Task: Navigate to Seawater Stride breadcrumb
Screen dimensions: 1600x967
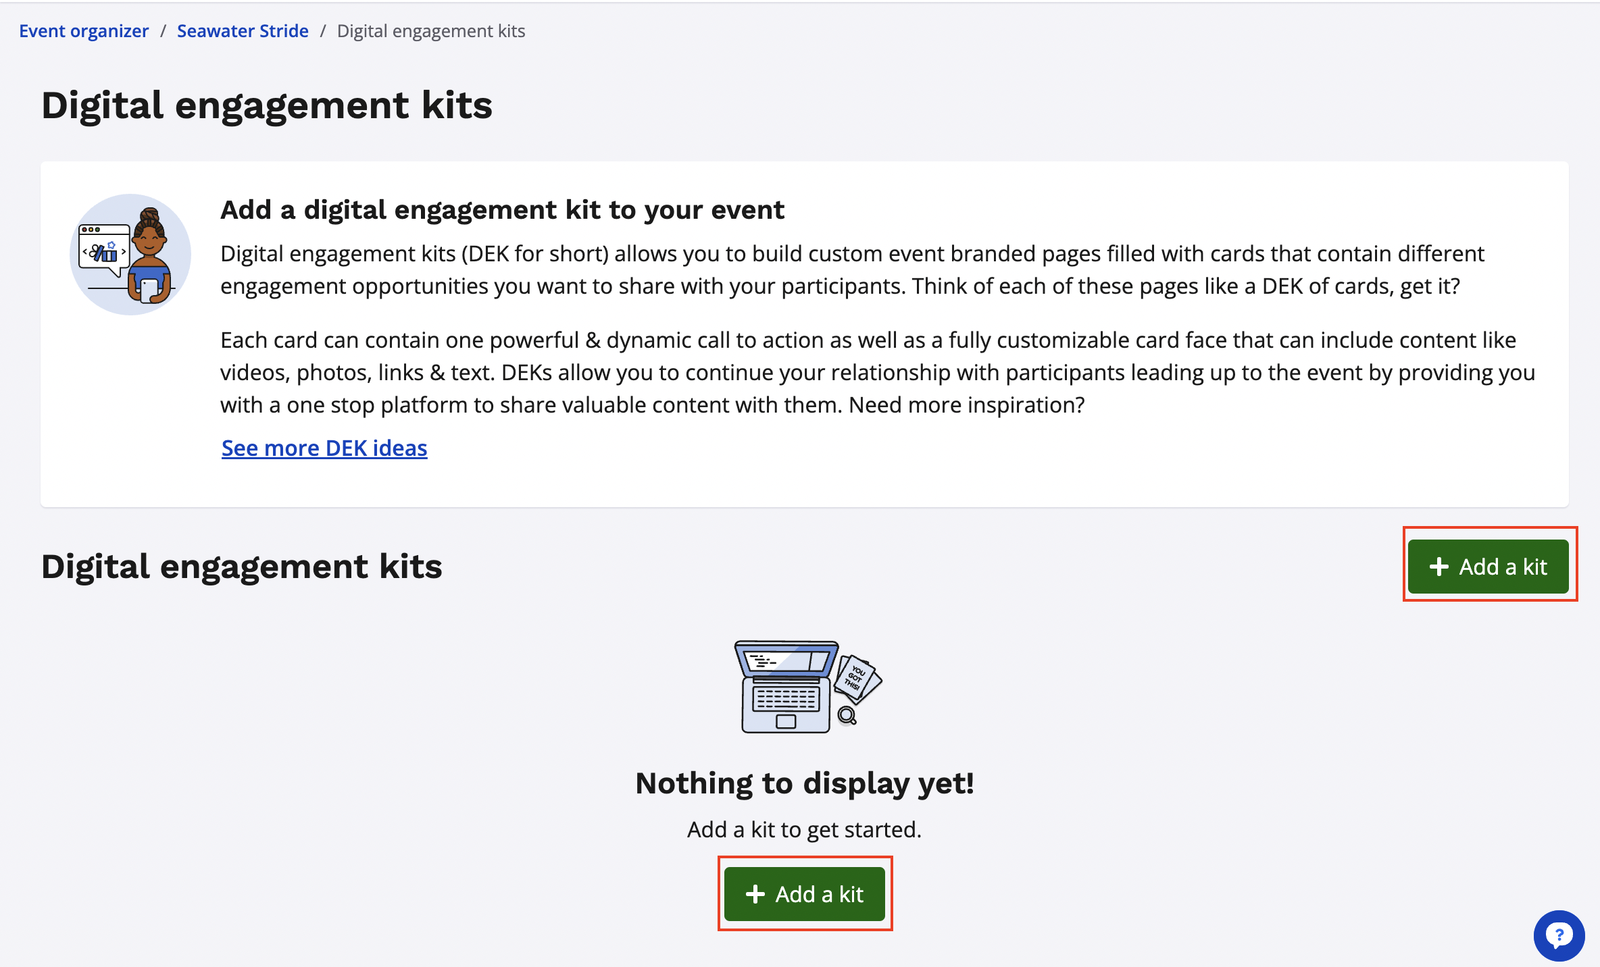Action: [x=243, y=31]
